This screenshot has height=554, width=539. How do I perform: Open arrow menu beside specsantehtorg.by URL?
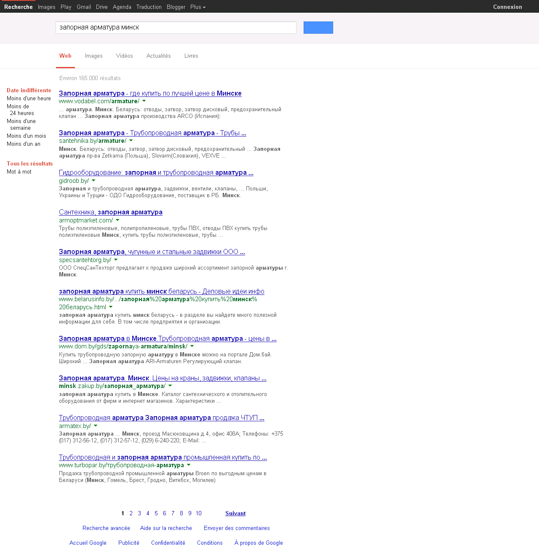coord(116,260)
